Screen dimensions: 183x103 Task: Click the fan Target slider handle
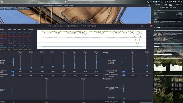coord(83,100)
